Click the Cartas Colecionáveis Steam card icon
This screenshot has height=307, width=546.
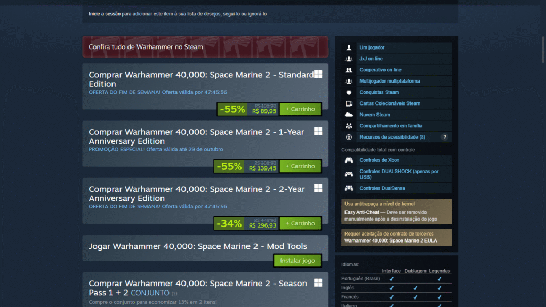click(x=349, y=103)
